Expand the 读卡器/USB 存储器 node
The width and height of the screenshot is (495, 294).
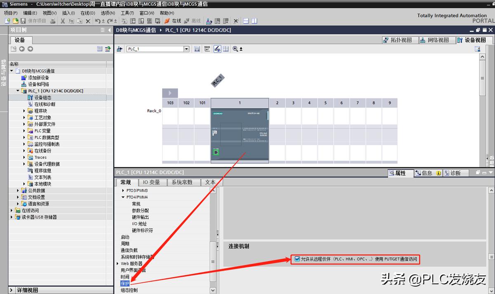(12, 217)
